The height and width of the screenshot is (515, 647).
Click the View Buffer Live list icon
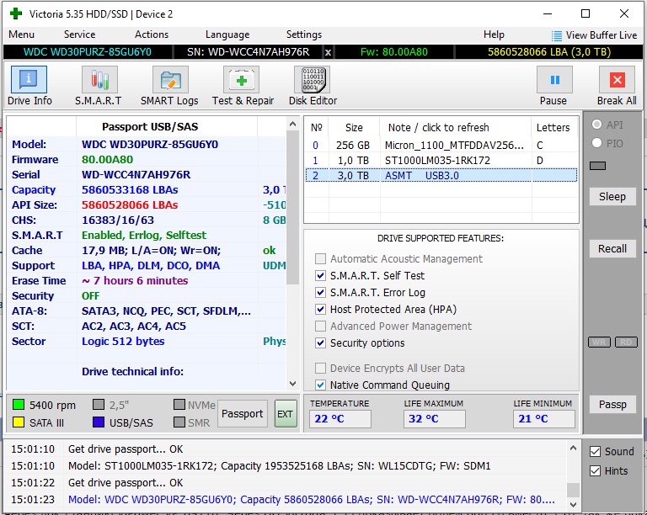pos(557,36)
